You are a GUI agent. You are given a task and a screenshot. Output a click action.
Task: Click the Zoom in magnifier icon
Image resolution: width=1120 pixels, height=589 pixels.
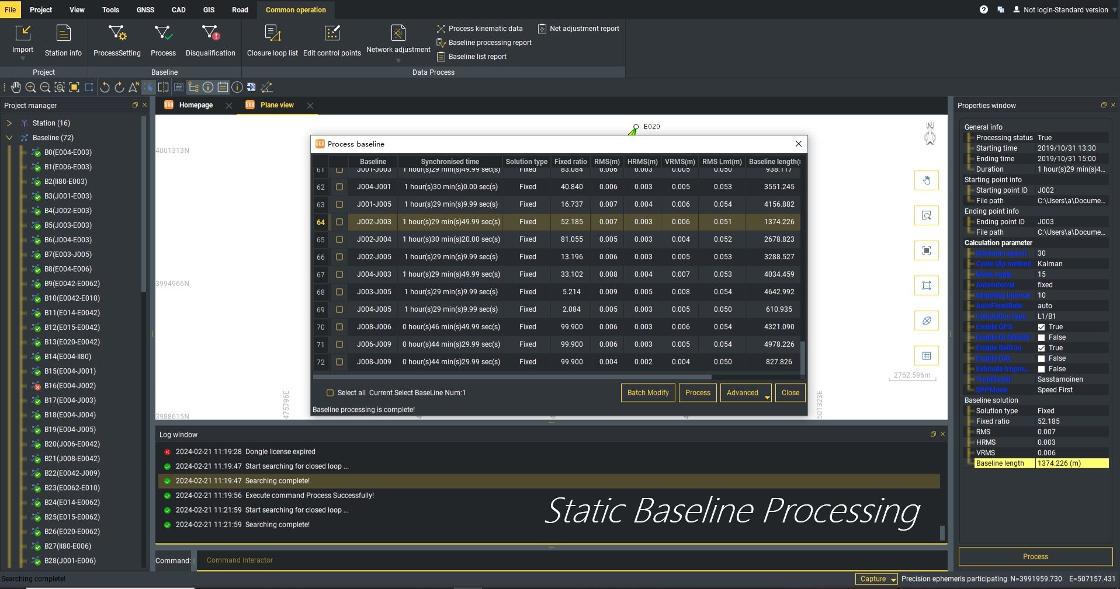[x=30, y=88]
